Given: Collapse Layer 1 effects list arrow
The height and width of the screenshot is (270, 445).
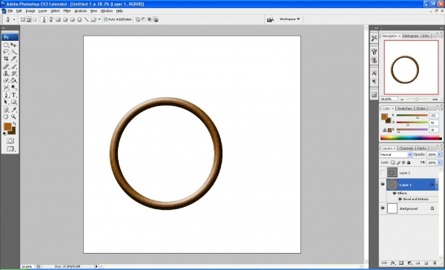Looking at the screenshot, I should 437,185.
